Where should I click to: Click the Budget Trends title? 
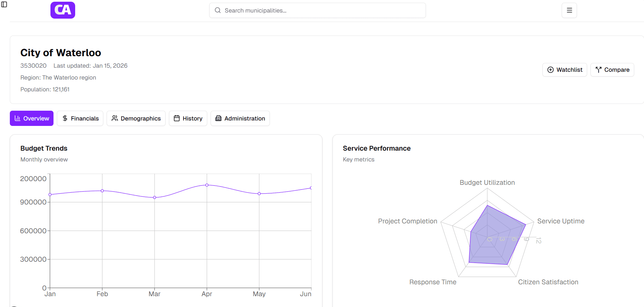coord(44,148)
